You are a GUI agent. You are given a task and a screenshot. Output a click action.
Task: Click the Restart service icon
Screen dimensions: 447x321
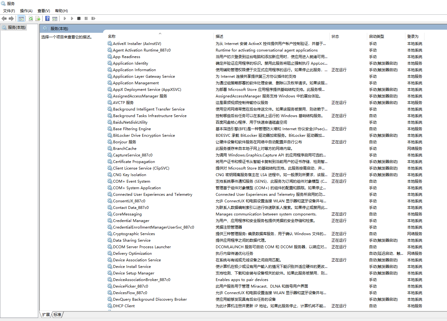pyautogui.click(x=93, y=19)
